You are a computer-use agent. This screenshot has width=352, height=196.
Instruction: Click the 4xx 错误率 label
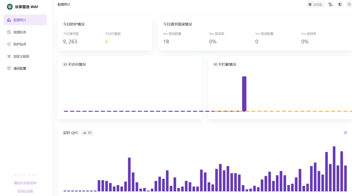coord(217,33)
